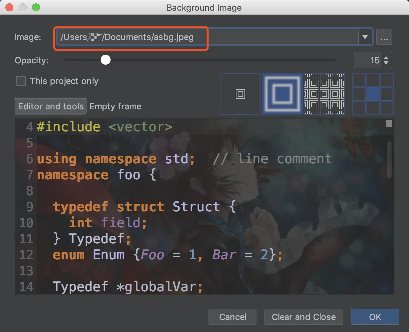Screen dimensions: 409x332
Task: Click the '// line comment' text
Action: 272,159
